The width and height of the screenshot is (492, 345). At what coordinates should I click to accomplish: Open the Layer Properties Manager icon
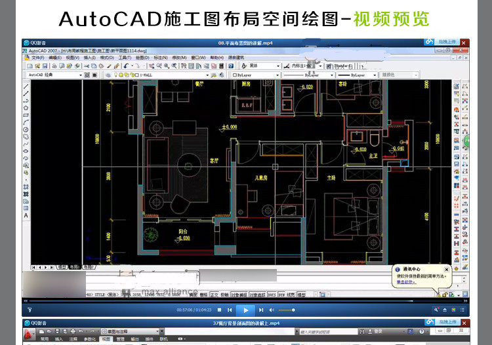coord(108,75)
